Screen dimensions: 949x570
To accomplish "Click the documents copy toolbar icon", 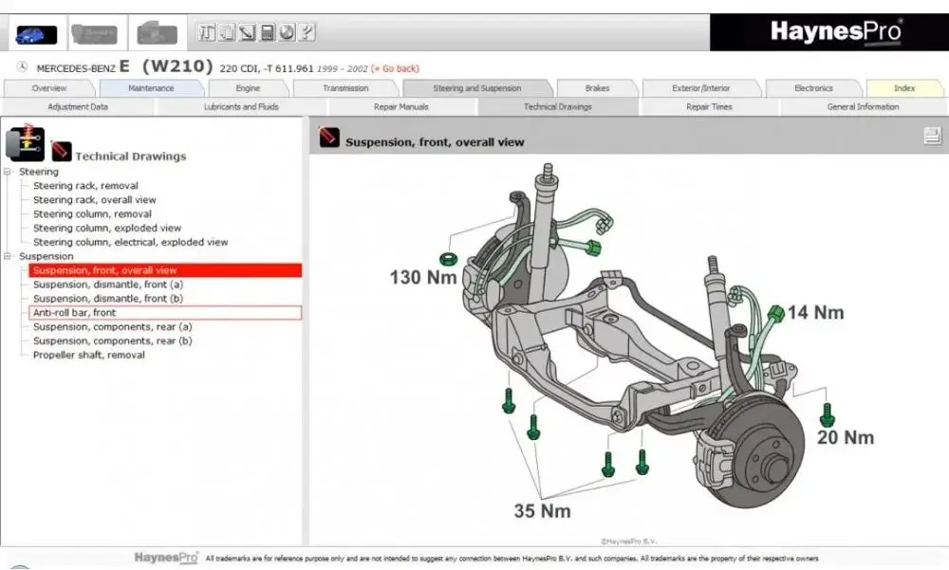I will [x=227, y=32].
